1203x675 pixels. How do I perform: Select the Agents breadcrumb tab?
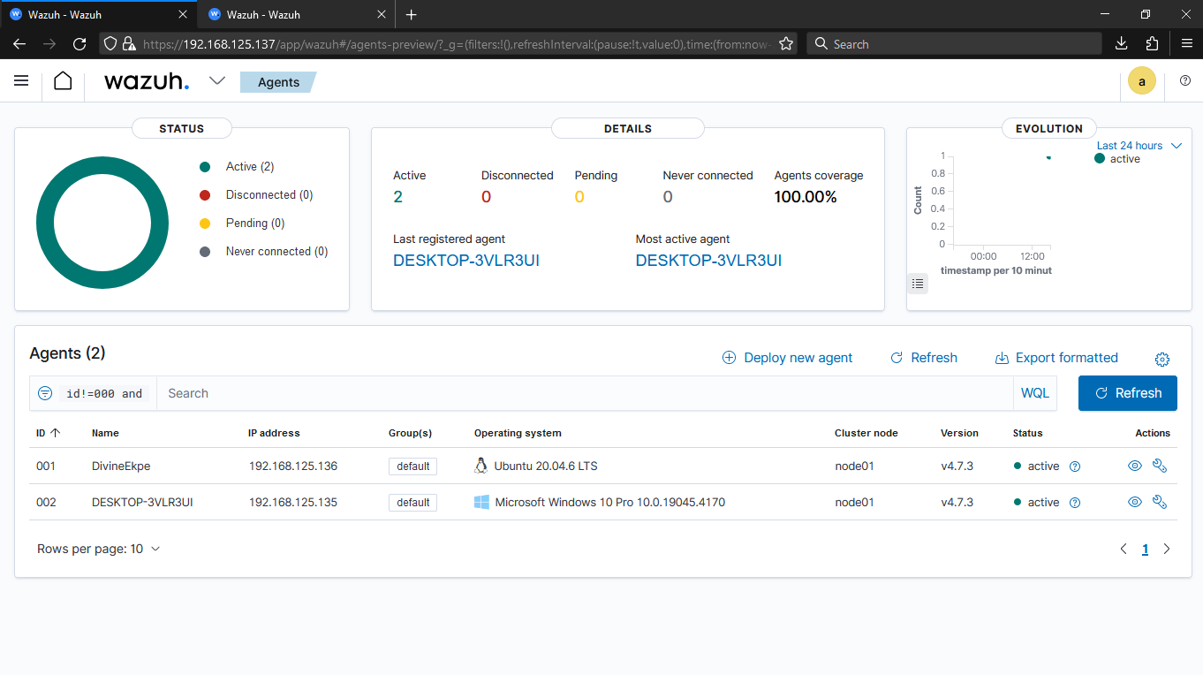pyautogui.click(x=278, y=82)
